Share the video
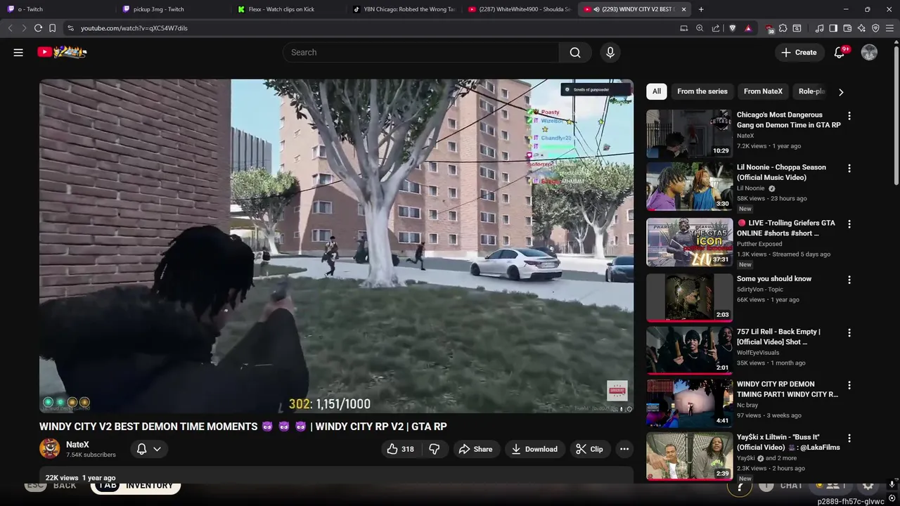Screen dimensions: 900x506 click(475, 449)
